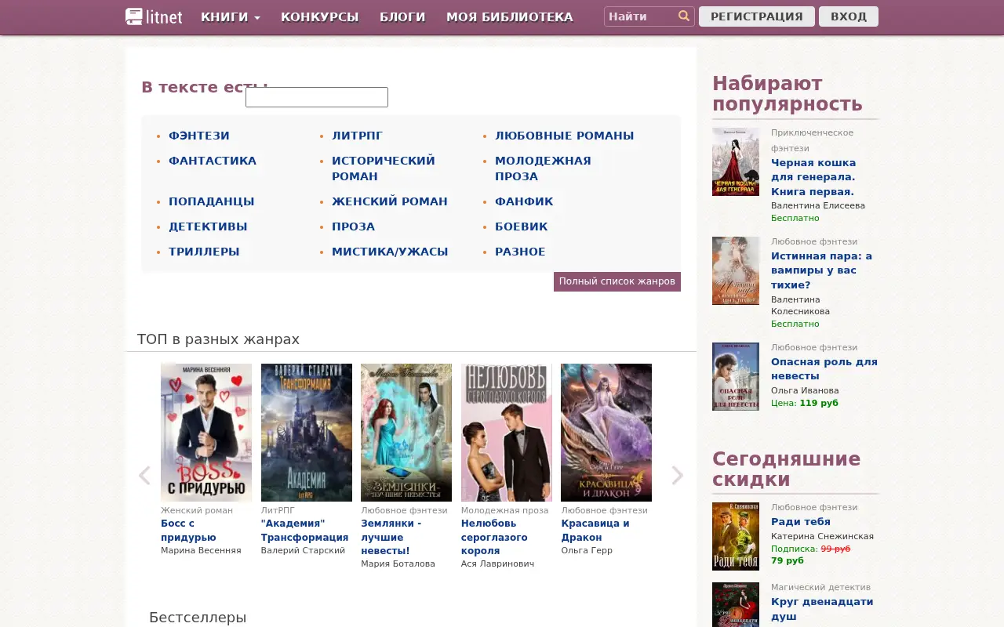
Task: Click the text box below В тексте есть
Action: [317, 97]
